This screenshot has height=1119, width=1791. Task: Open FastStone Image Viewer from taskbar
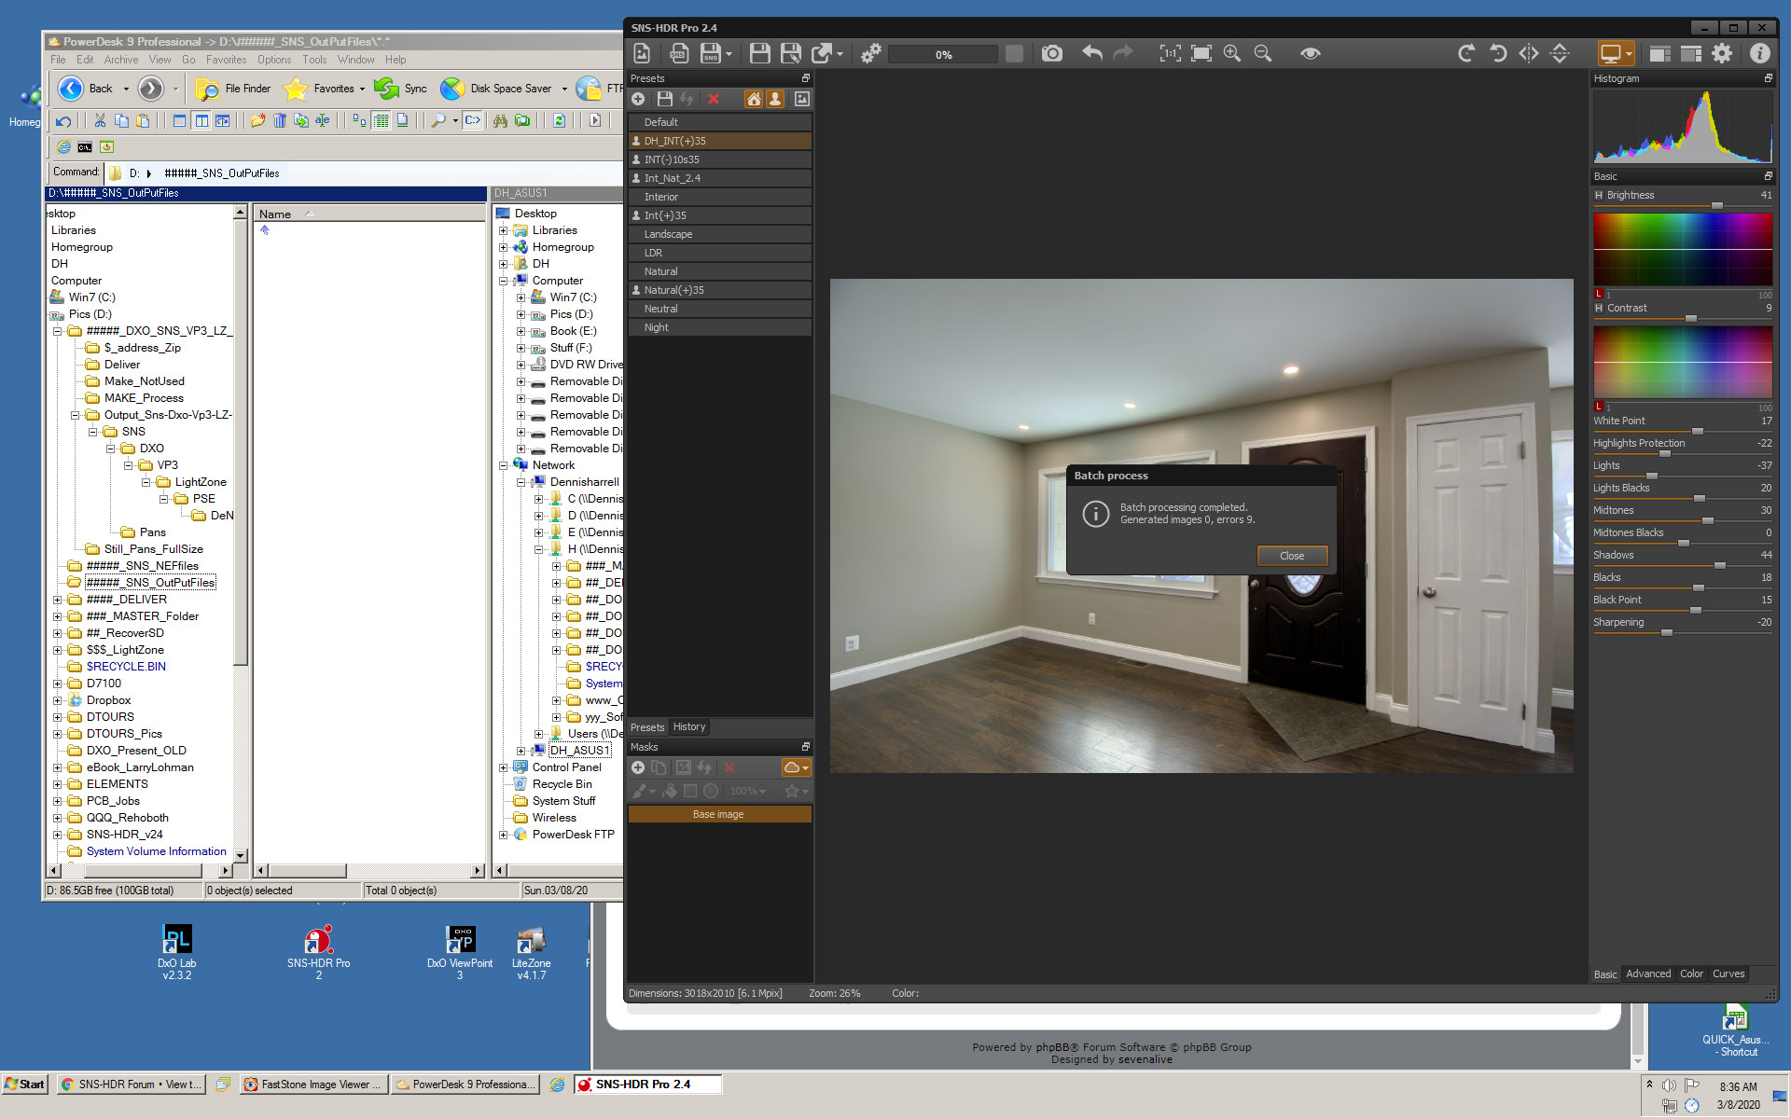pos(313,1084)
